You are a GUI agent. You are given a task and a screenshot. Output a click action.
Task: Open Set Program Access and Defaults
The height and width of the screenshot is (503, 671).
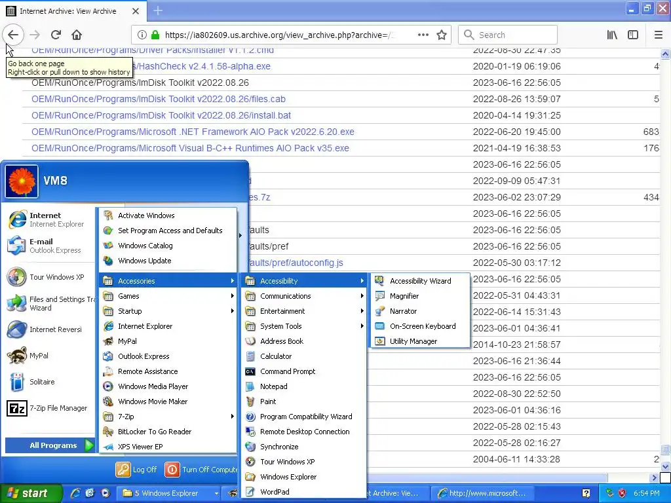[x=168, y=231]
